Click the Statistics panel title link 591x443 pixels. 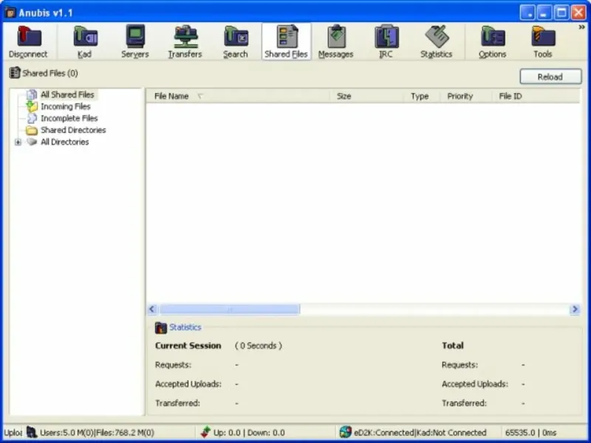click(185, 327)
